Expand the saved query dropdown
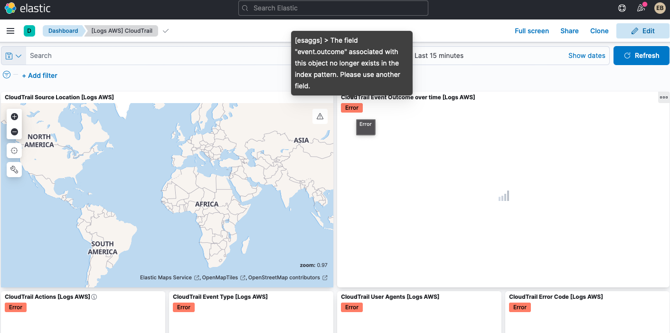The image size is (670, 333). [14, 56]
